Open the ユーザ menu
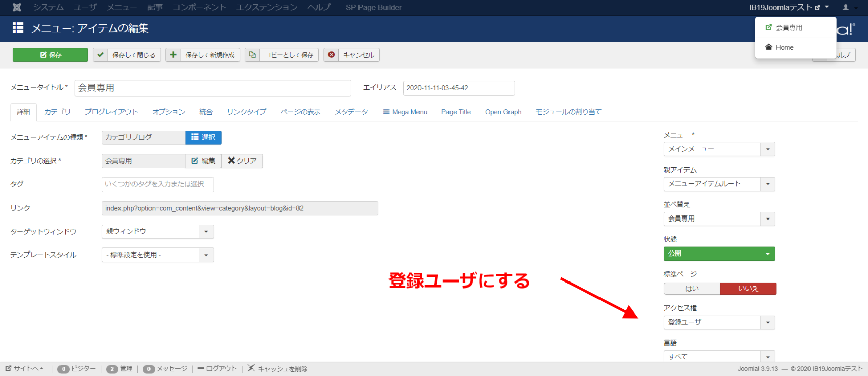 (x=85, y=7)
